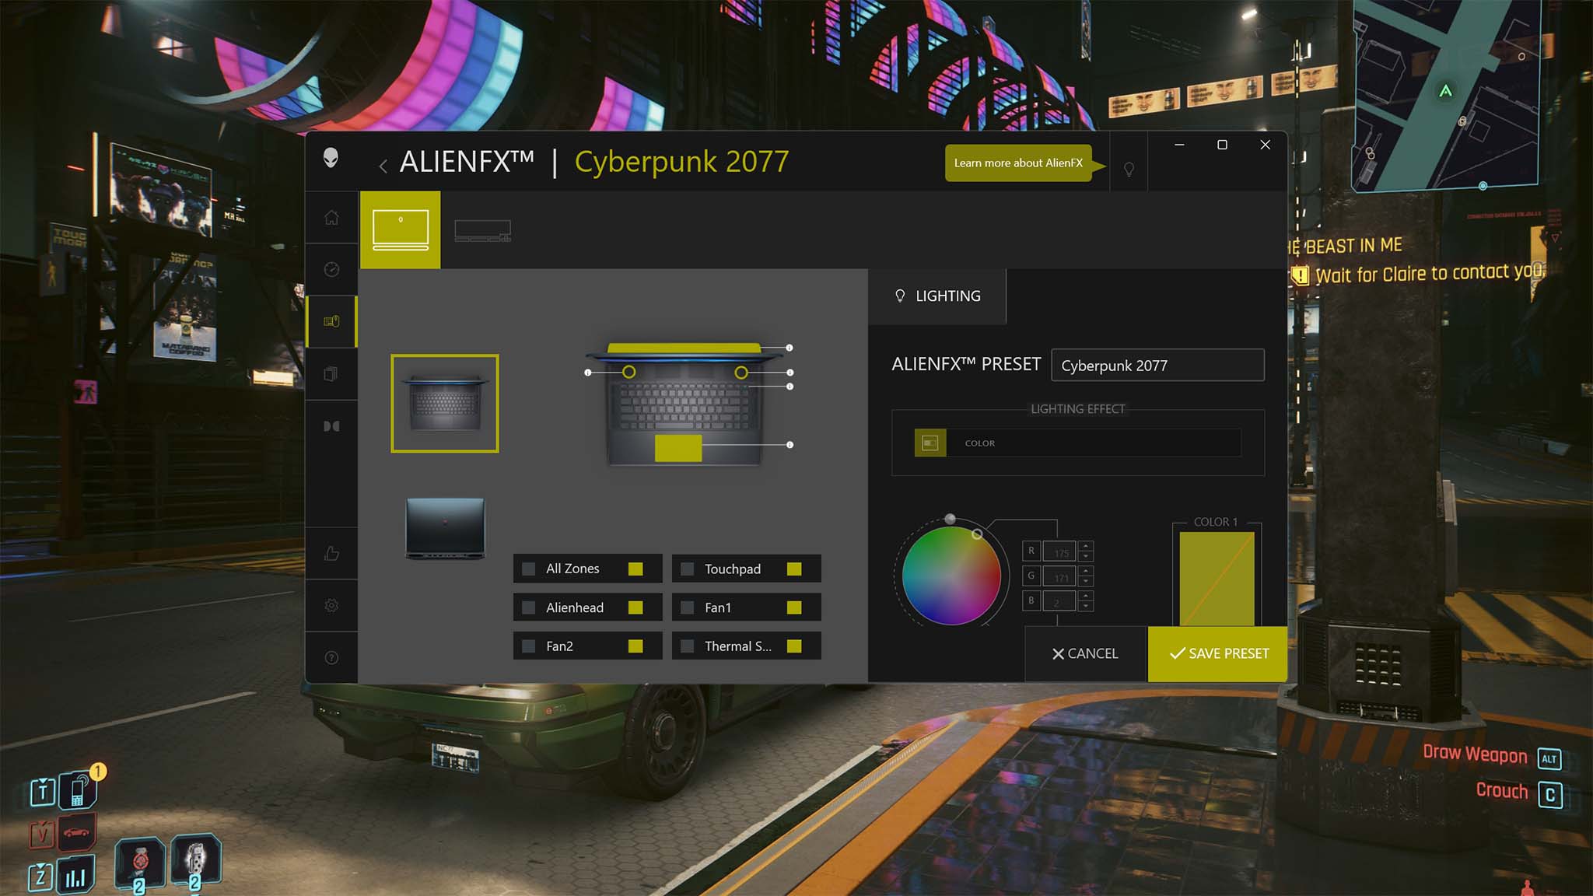
Task: Check the Alienhead zone checkbox
Action: [x=529, y=607]
